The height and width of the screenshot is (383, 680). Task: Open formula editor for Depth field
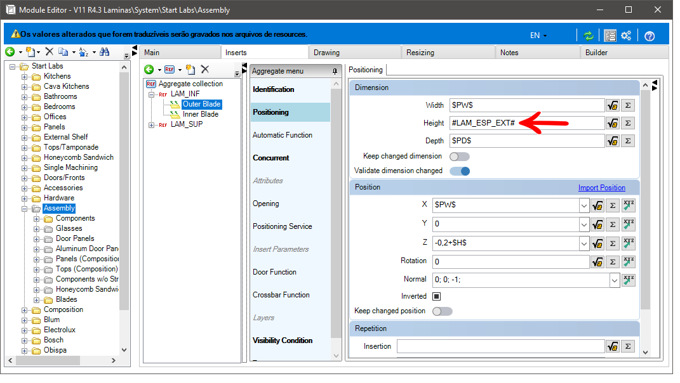pyautogui.click(x=613, y=141)
